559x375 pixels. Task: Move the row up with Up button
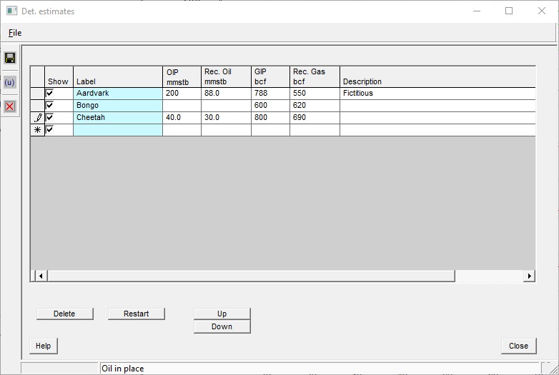coord(222,314)
